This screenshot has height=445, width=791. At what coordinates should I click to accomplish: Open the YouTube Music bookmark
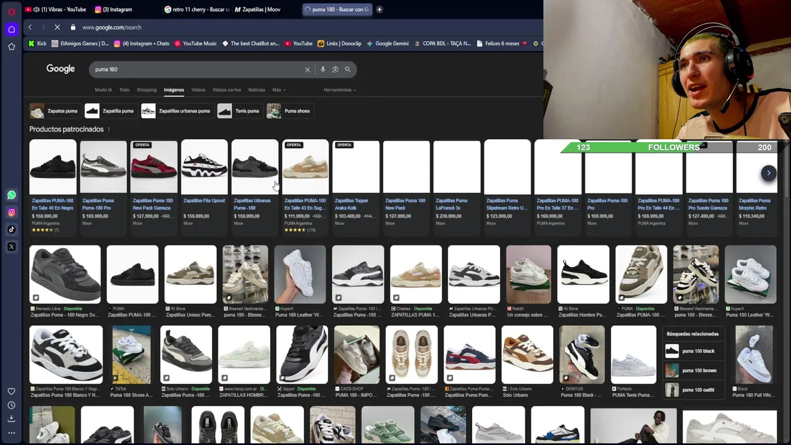coord(195,43)
